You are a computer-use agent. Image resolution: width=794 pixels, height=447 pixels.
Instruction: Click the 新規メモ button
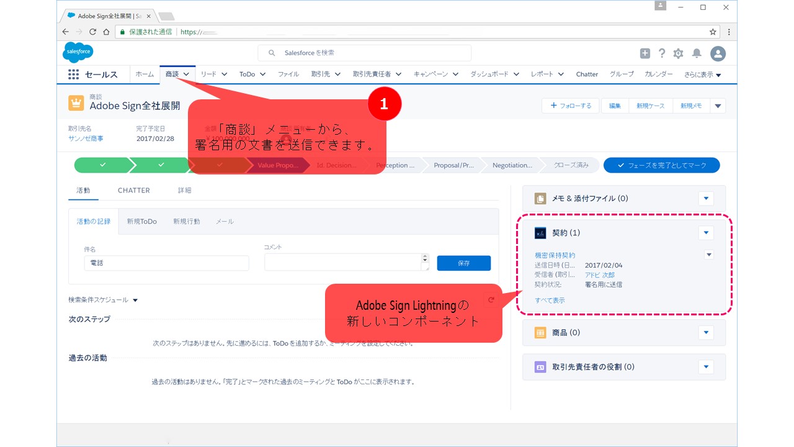pos(691,106)
